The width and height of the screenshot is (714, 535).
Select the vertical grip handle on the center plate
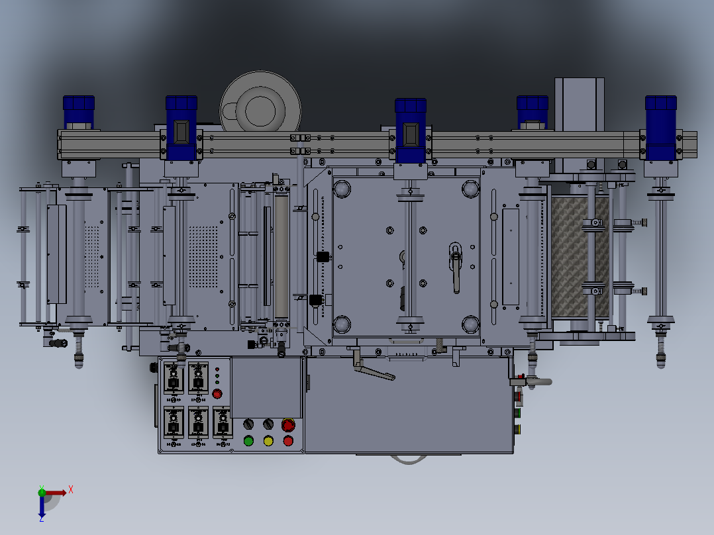point(456,267)
